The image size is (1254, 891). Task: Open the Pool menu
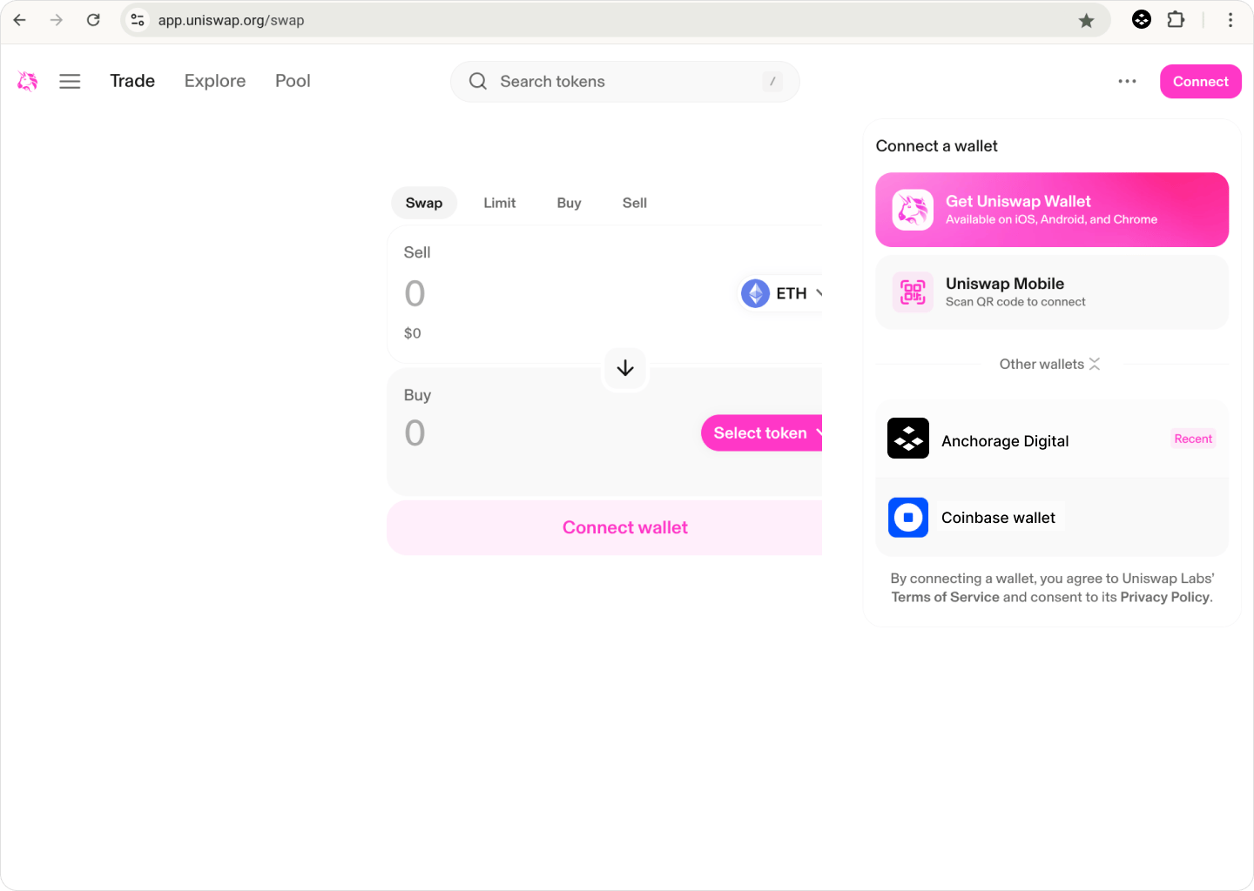click(x=293, y=81)
